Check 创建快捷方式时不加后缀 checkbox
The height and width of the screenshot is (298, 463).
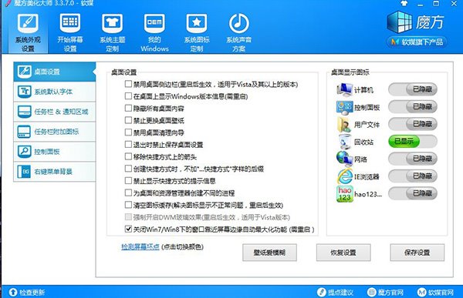click(x=128, y=169)
